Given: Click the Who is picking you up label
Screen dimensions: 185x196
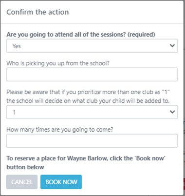Looking at the screenshot, I should pos(58,63).
